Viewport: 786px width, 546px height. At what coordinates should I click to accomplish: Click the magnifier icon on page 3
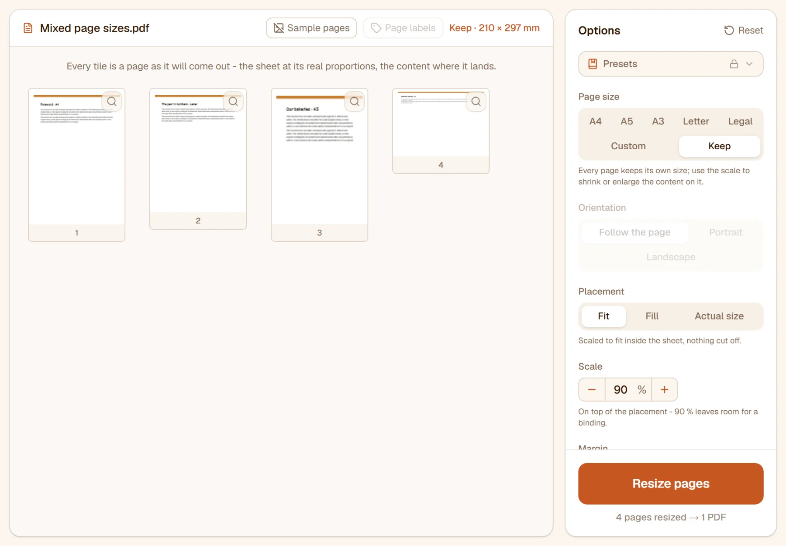(355, 101)
